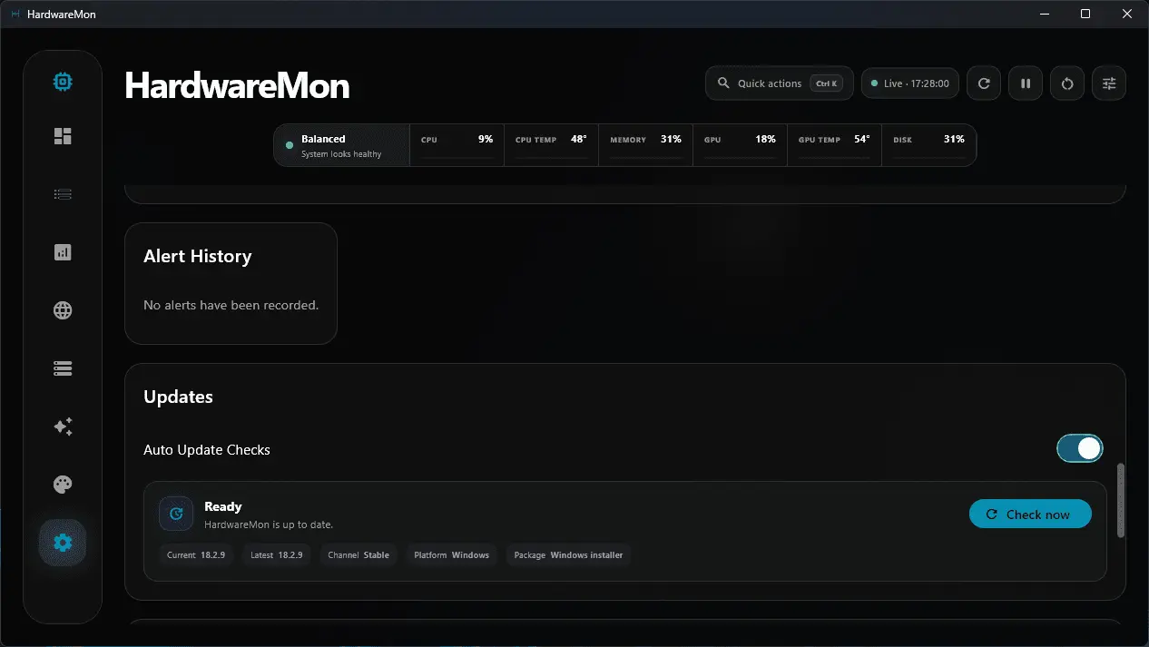Click the Updates section heading
The height and width of the screenshot is (647, 1149).
[179, 397]
